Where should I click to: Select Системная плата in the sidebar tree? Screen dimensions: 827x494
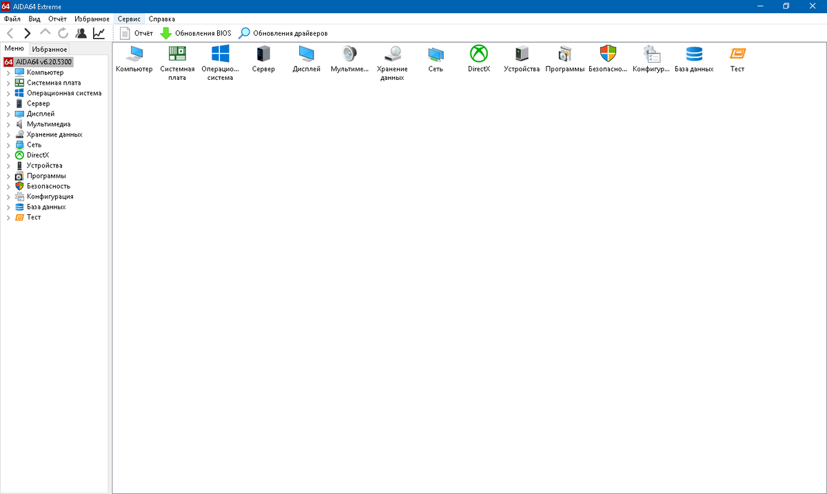(x=54, y=83)
